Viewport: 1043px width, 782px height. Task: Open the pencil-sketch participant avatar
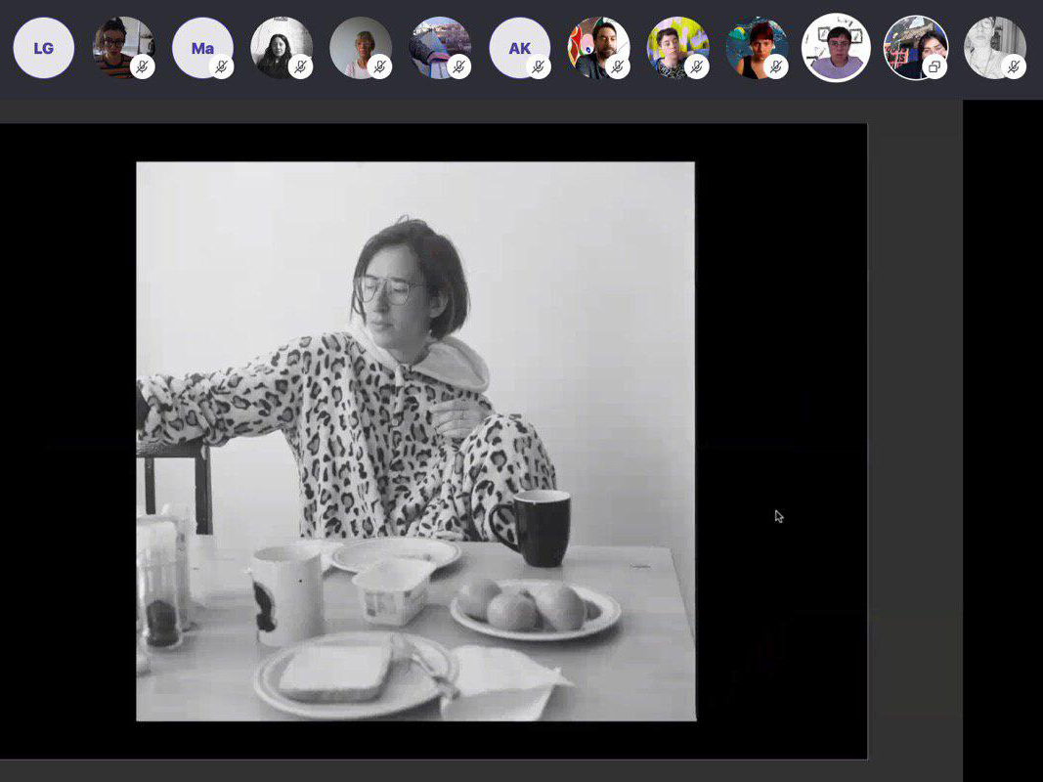[x=995, y=48]
